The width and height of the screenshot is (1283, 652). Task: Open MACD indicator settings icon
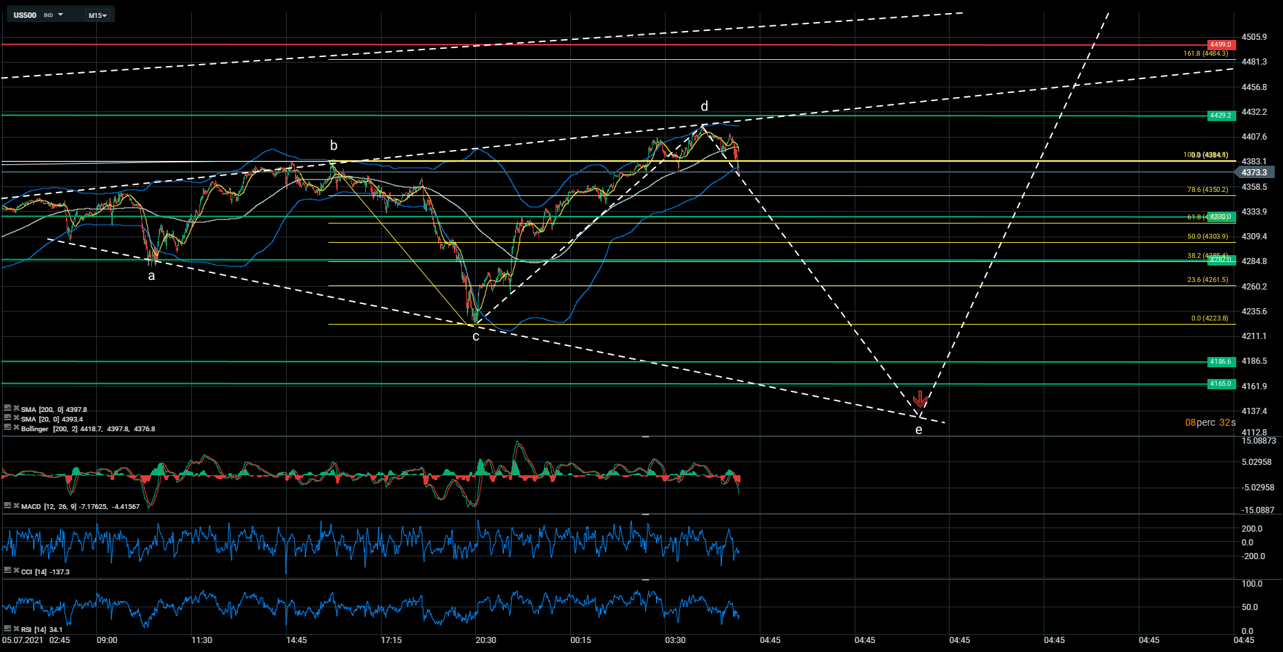pyautogui.click(x=7, y=506)
